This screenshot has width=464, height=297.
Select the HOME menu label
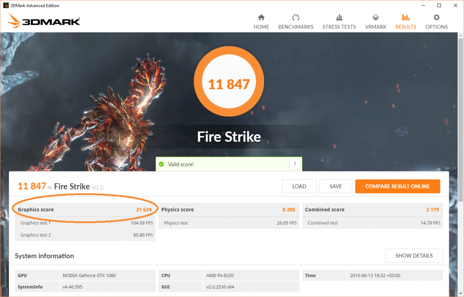tap(261, 27)
